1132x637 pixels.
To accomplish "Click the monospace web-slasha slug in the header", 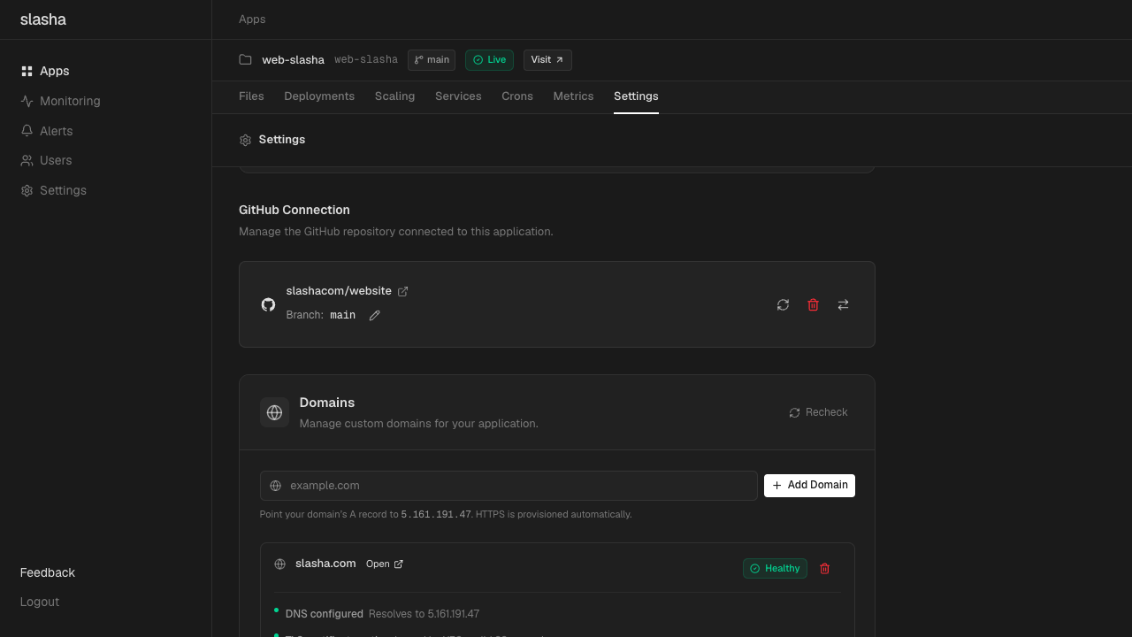I will click(366, 60).
